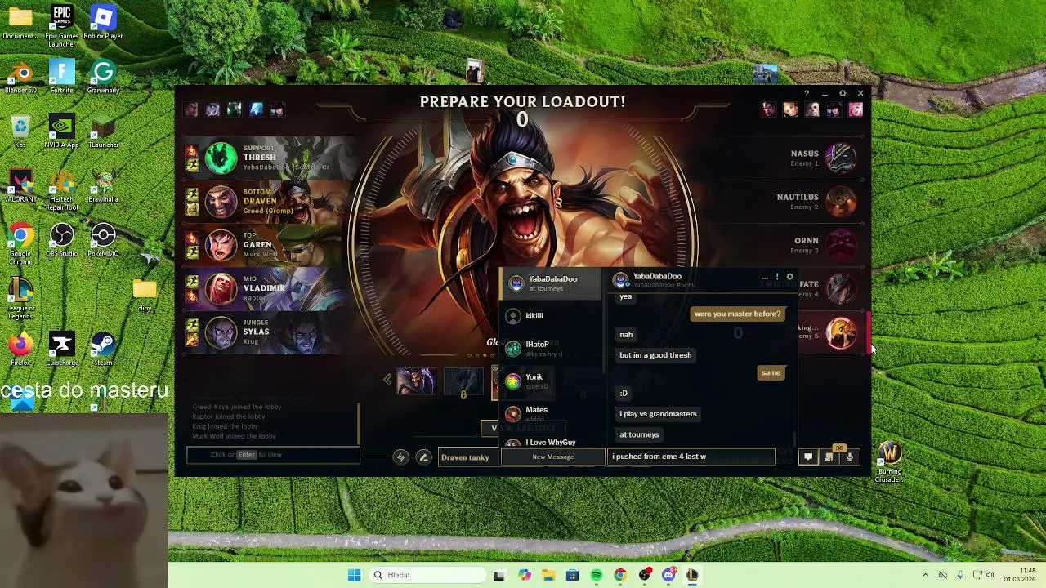1046x588 pixels.
Task: Select the first Draven skin thumbnail
Action: (x=416, y=381)
